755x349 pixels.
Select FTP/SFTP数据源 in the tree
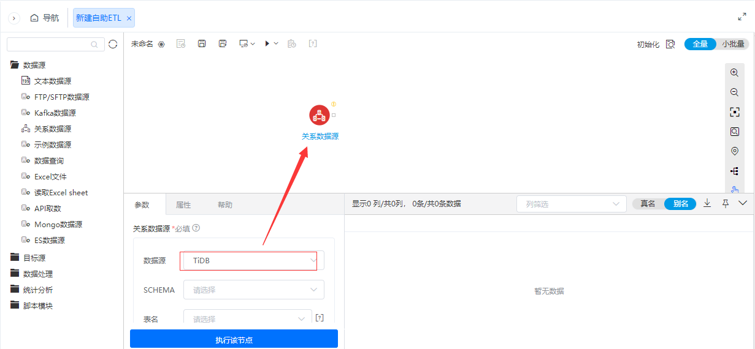click(55, 97)
